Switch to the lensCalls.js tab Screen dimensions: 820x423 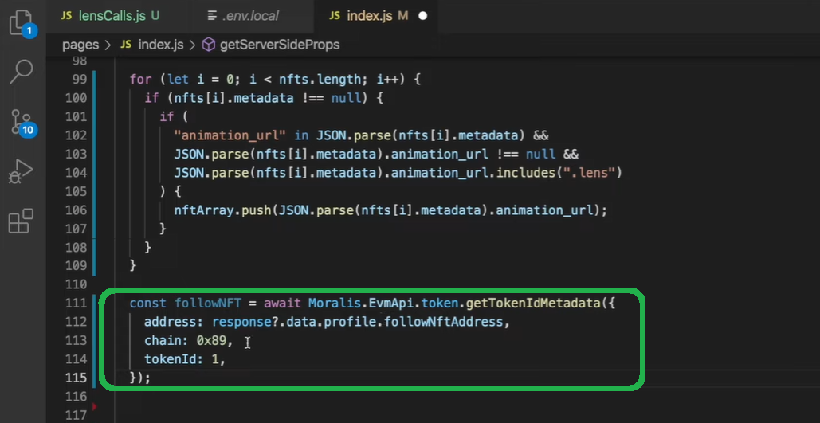[111, 16]
